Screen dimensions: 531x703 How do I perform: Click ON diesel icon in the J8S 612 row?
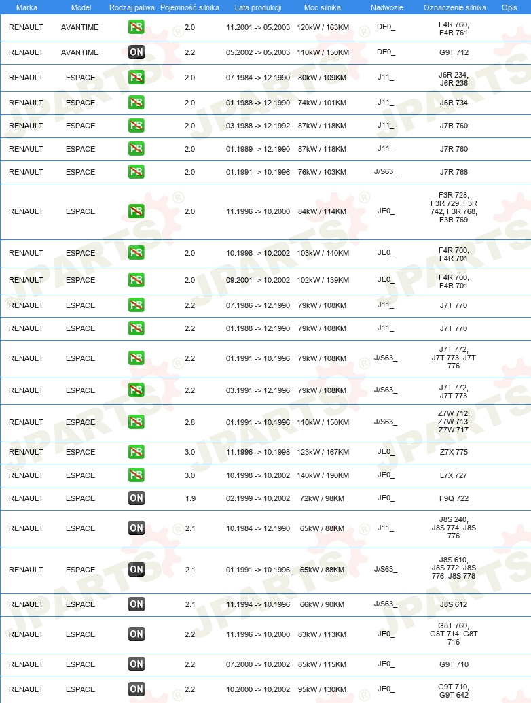click(136, 604)
